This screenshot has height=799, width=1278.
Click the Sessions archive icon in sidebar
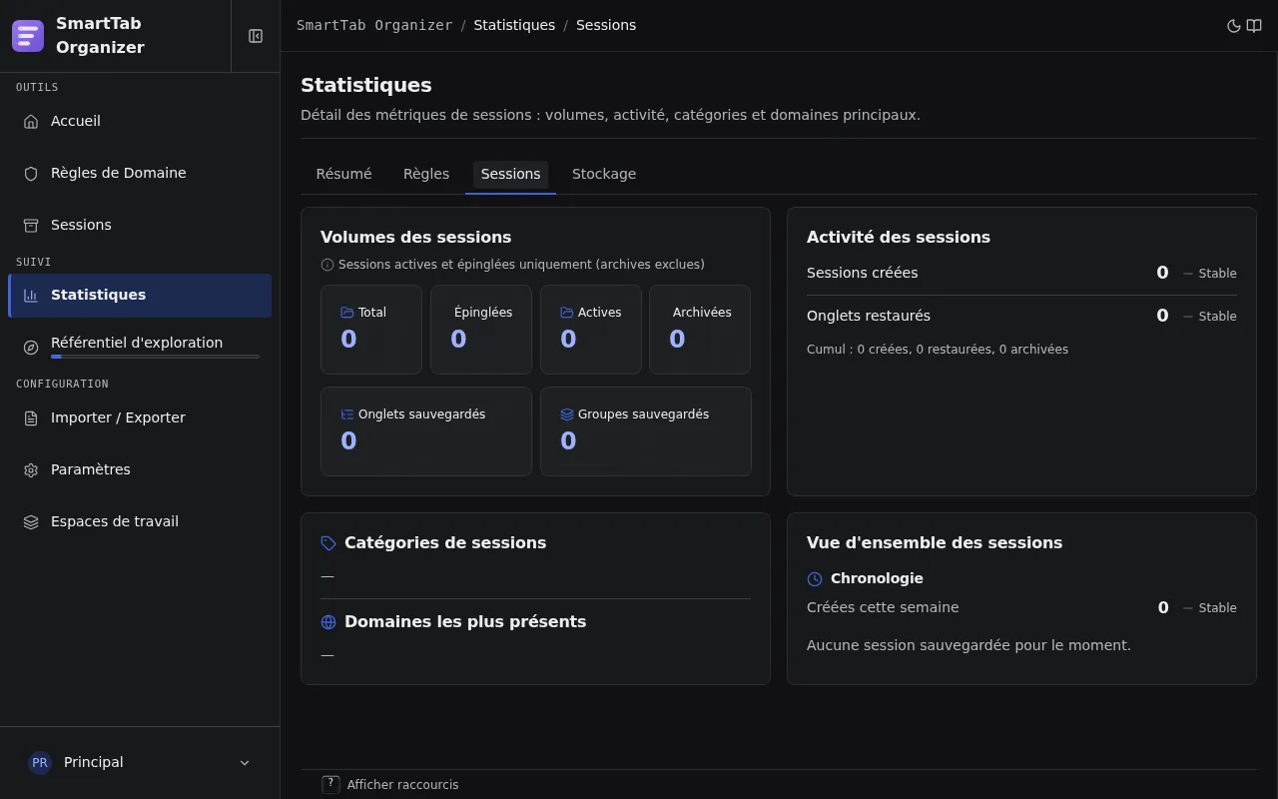click(31, 226)
